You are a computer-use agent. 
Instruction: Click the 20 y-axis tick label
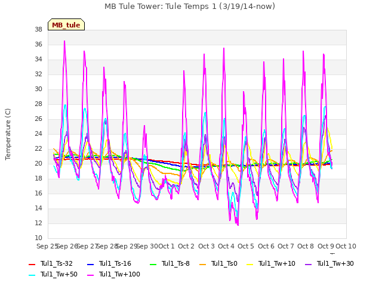38,163
